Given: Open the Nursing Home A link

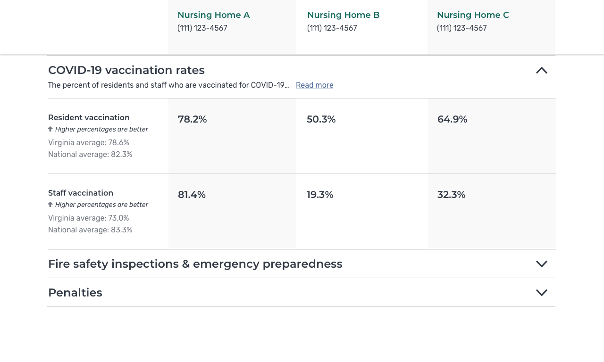Looking at the screenshot, I should [213, 15].
